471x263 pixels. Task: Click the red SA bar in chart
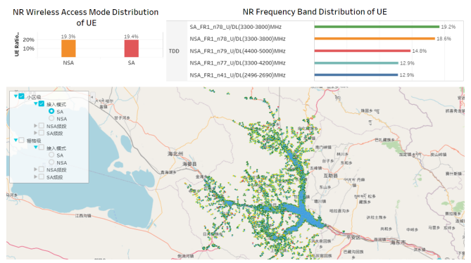[x=132, y=49]
